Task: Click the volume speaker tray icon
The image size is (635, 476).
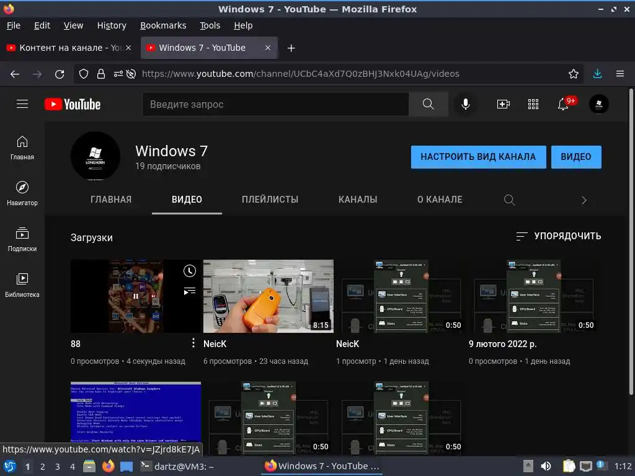Action: [546, 466]
